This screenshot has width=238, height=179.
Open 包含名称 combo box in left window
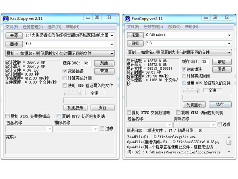(x=29, y=129)
